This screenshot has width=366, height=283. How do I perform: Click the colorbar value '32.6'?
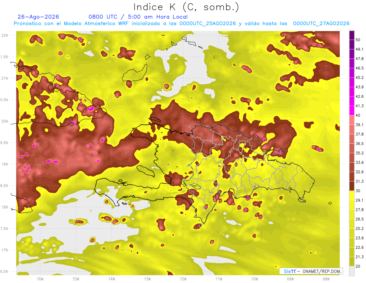[360, 172]
